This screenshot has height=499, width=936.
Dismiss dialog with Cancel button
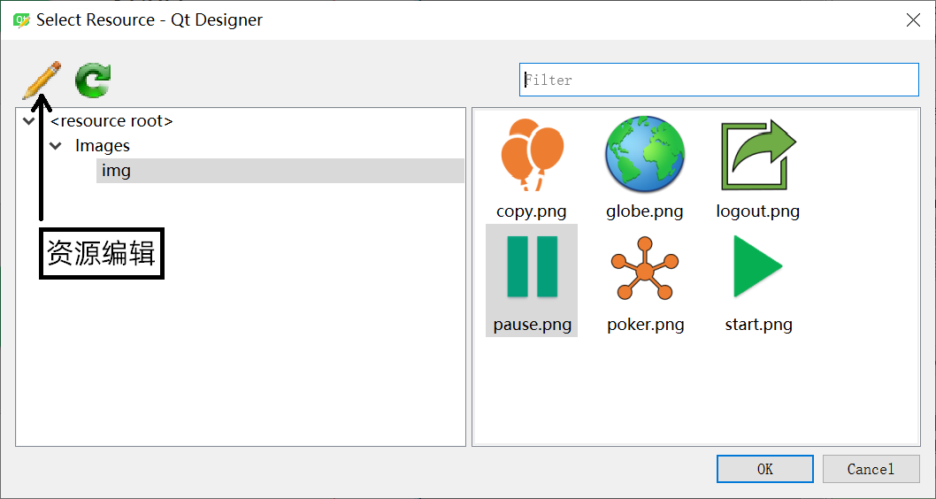pos(871,469)
